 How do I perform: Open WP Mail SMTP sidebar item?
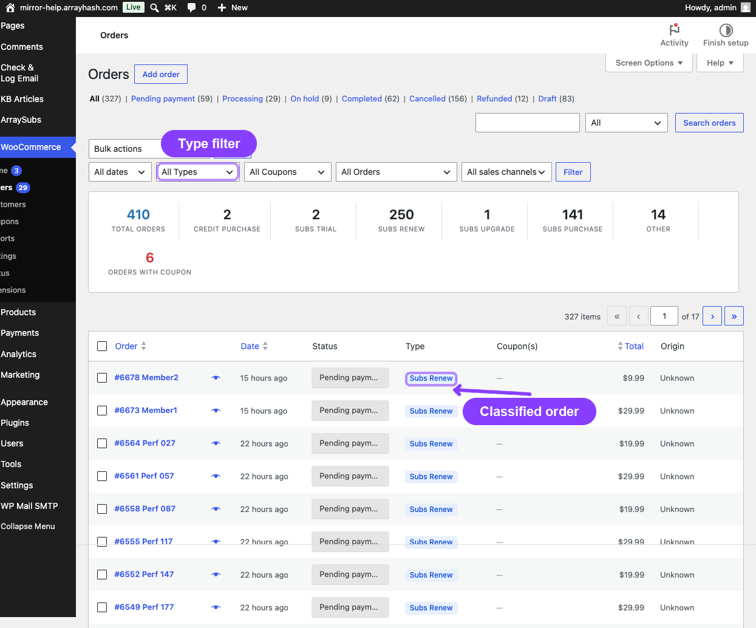tap(30, 506)
